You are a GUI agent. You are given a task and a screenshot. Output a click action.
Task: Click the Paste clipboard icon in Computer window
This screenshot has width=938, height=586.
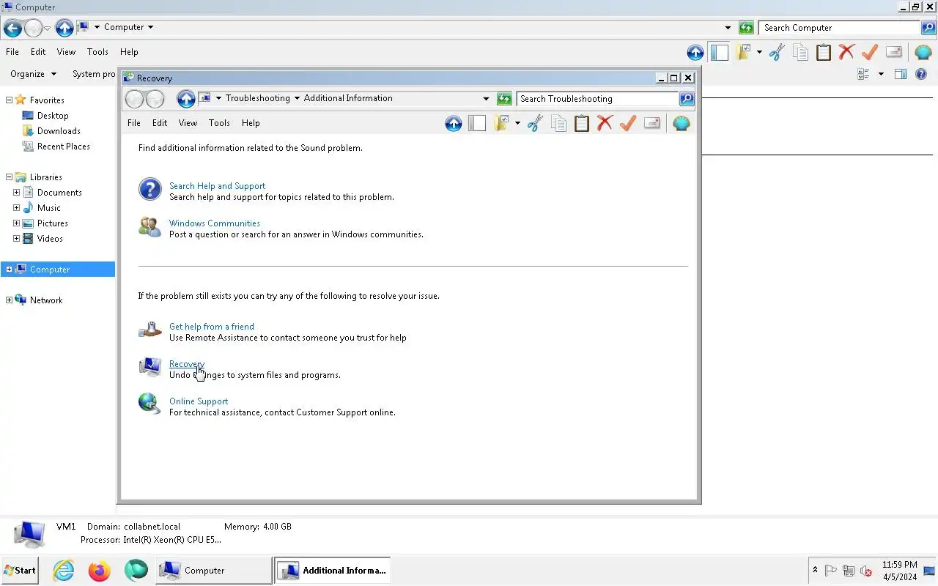[824, 52]
